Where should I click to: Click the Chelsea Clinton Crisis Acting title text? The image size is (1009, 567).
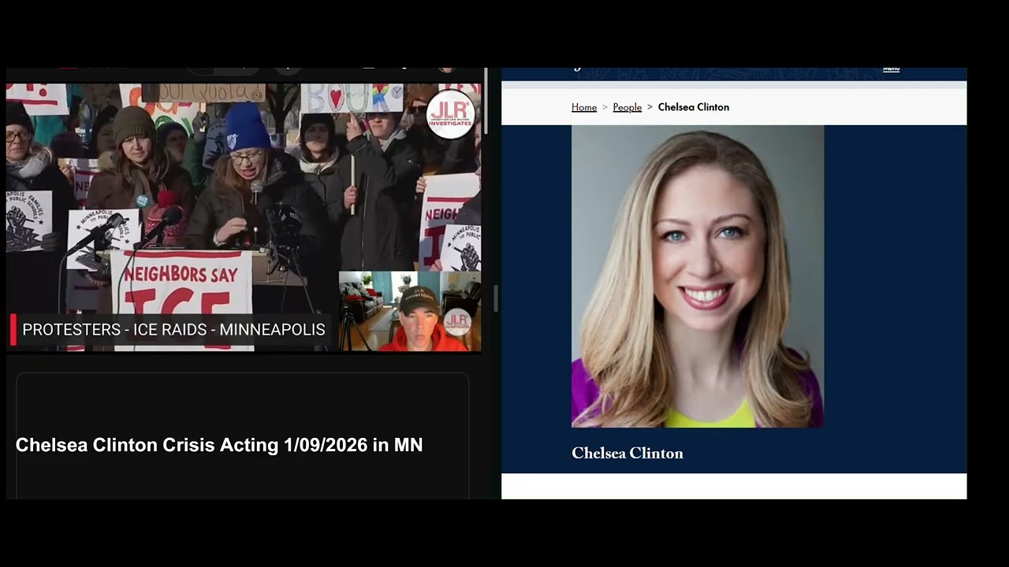click(219, 445)
